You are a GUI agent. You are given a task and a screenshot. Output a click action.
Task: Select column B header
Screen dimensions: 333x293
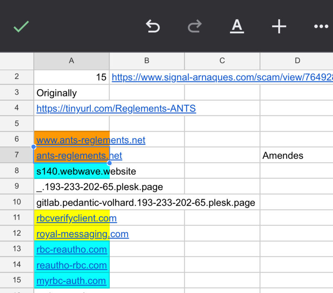coord(147,61)
